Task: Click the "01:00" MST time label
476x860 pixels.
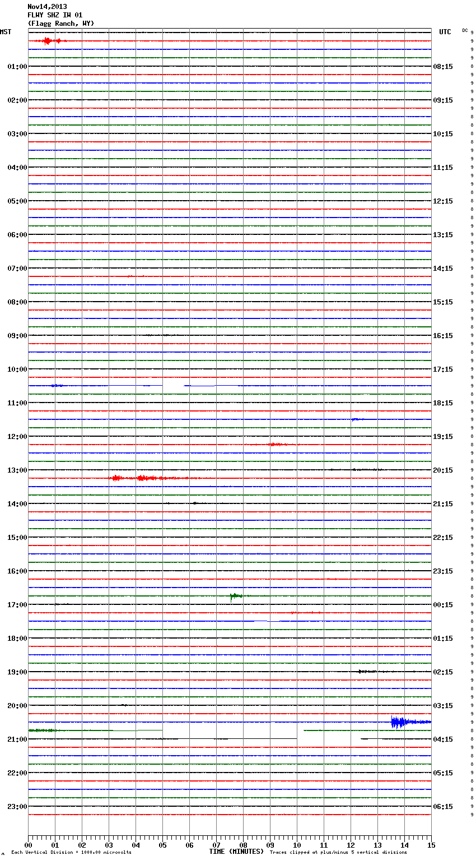Action: 17,67
